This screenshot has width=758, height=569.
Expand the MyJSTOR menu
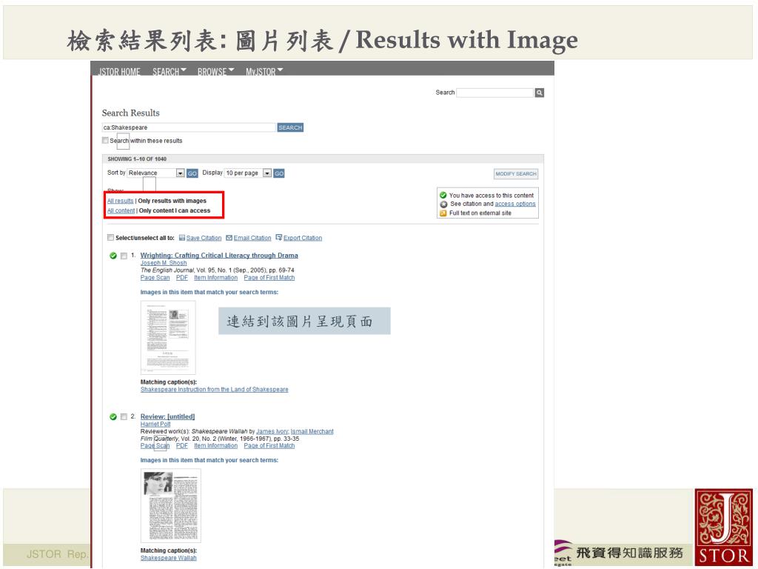264,72
